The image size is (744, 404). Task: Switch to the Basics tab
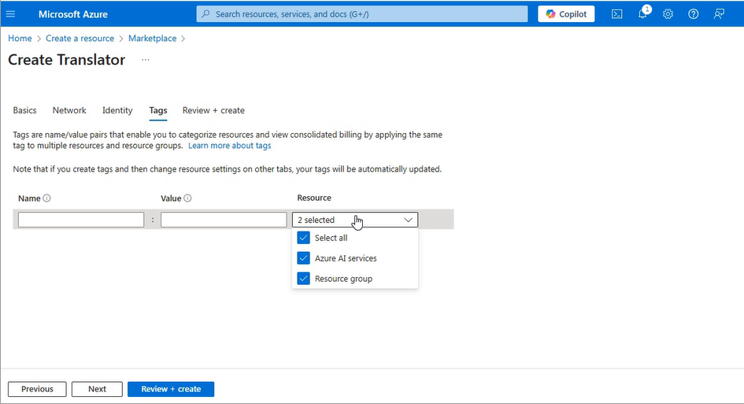tap(24, 110)
